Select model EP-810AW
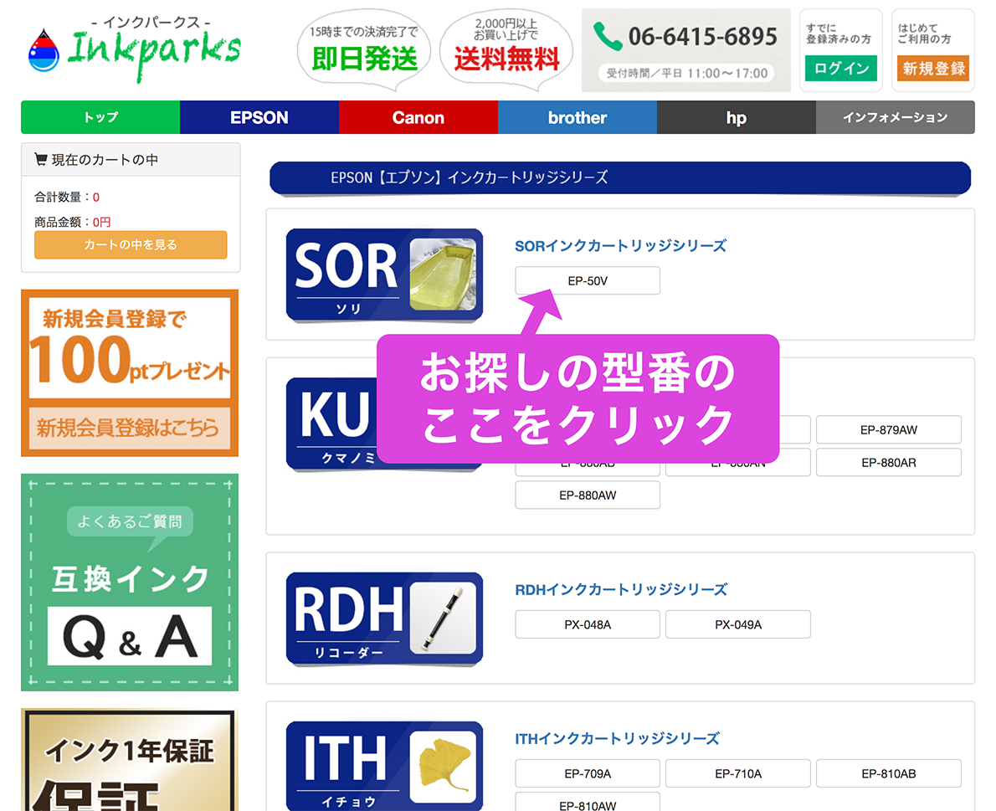 click(588, 803)
